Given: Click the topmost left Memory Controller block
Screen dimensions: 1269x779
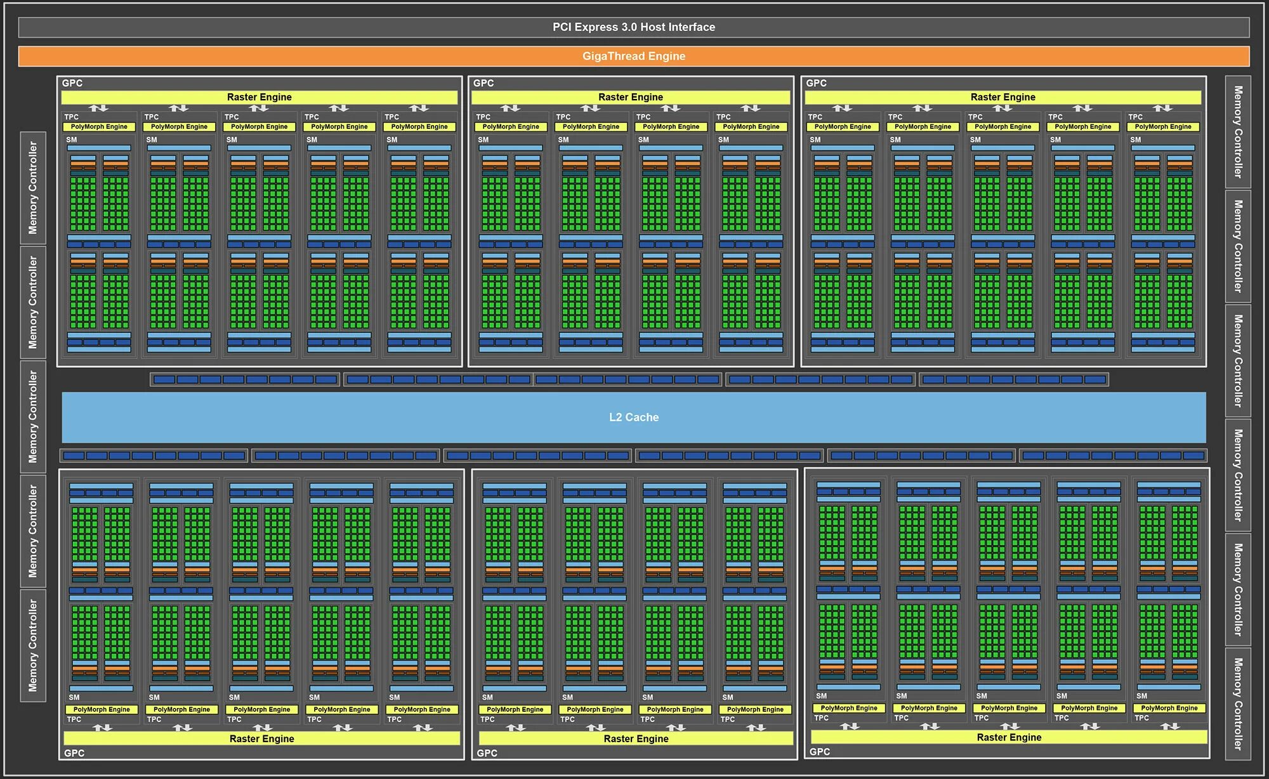Looking at the screenshot, I should (x=33, y=188).
